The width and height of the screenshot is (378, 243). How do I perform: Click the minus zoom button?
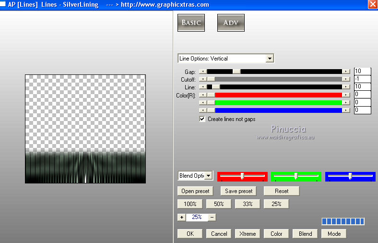click(x=212, y=217)
